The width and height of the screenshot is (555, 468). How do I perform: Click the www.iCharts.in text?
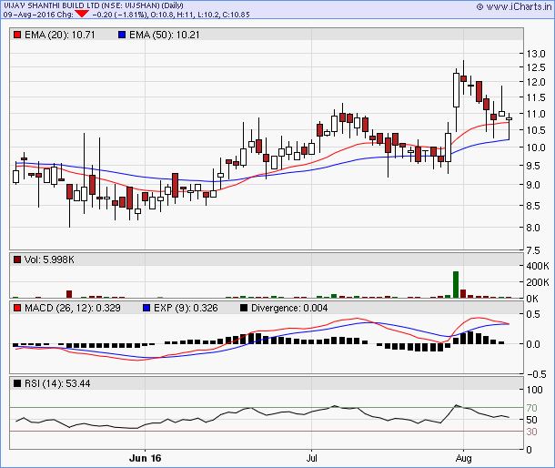pyautogui.click(x=519, y=6)
